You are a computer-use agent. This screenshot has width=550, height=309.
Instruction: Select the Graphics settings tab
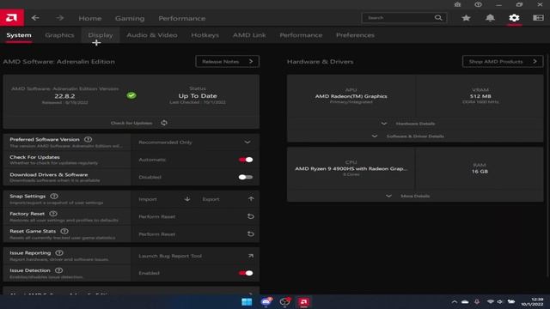[x=59, y=35]
